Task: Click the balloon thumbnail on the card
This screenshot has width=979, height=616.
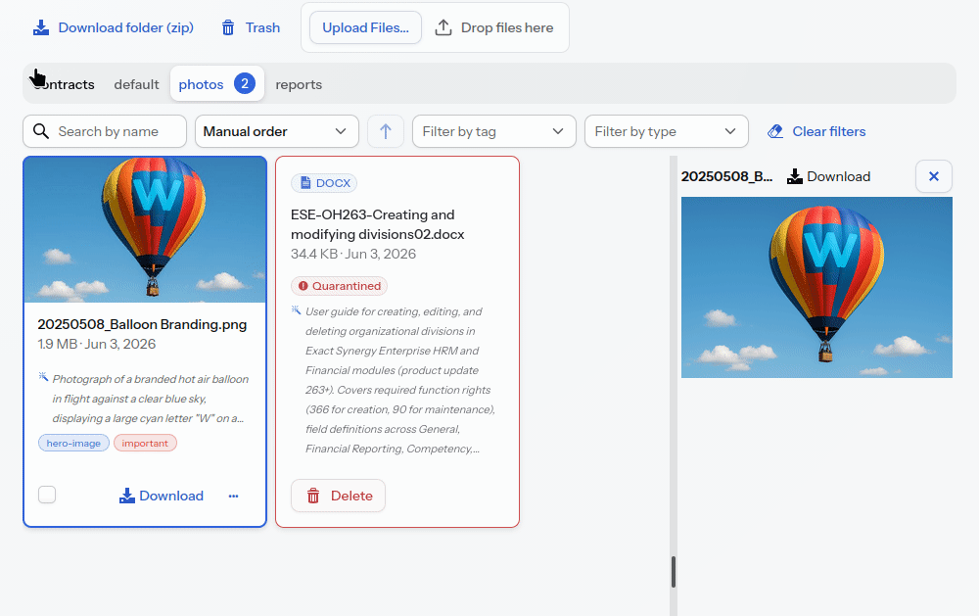Action: pyautogui.click(x=145, y=229)
